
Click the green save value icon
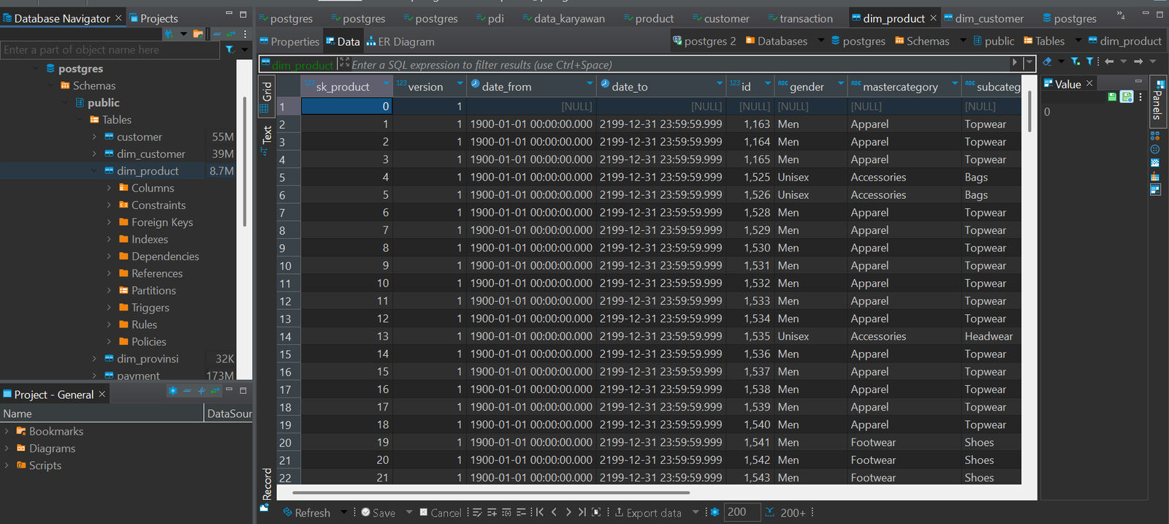pyautogui.click(x=1112, y=96)
